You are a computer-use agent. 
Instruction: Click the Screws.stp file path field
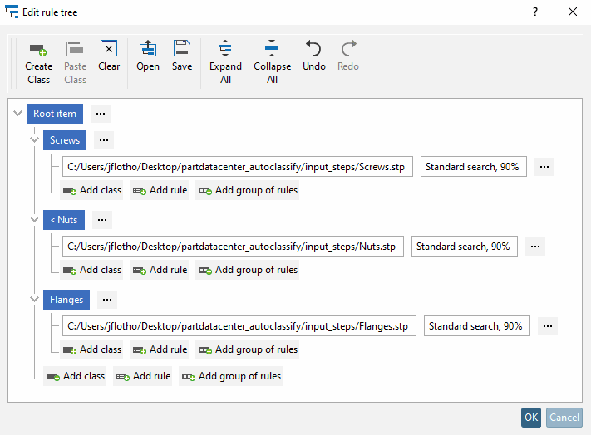(238, 167)
